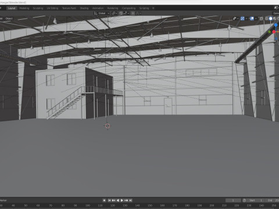Click the blue Z axis gizmo handle
The image size is (279, 209).
(276, 25)
